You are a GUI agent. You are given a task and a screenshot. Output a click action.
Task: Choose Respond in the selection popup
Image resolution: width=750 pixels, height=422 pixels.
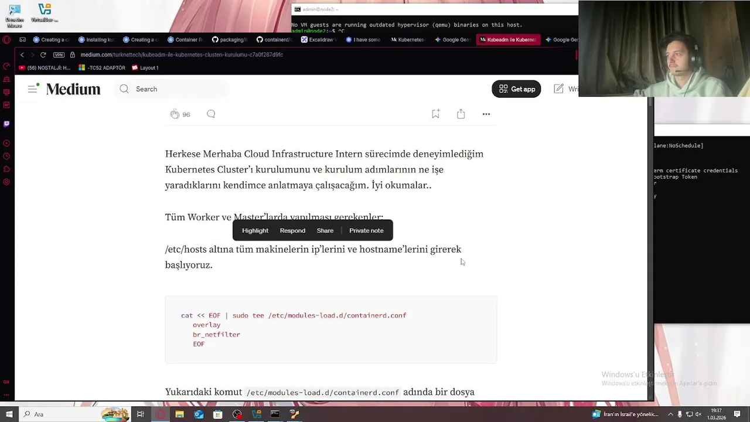coord(292,230)
